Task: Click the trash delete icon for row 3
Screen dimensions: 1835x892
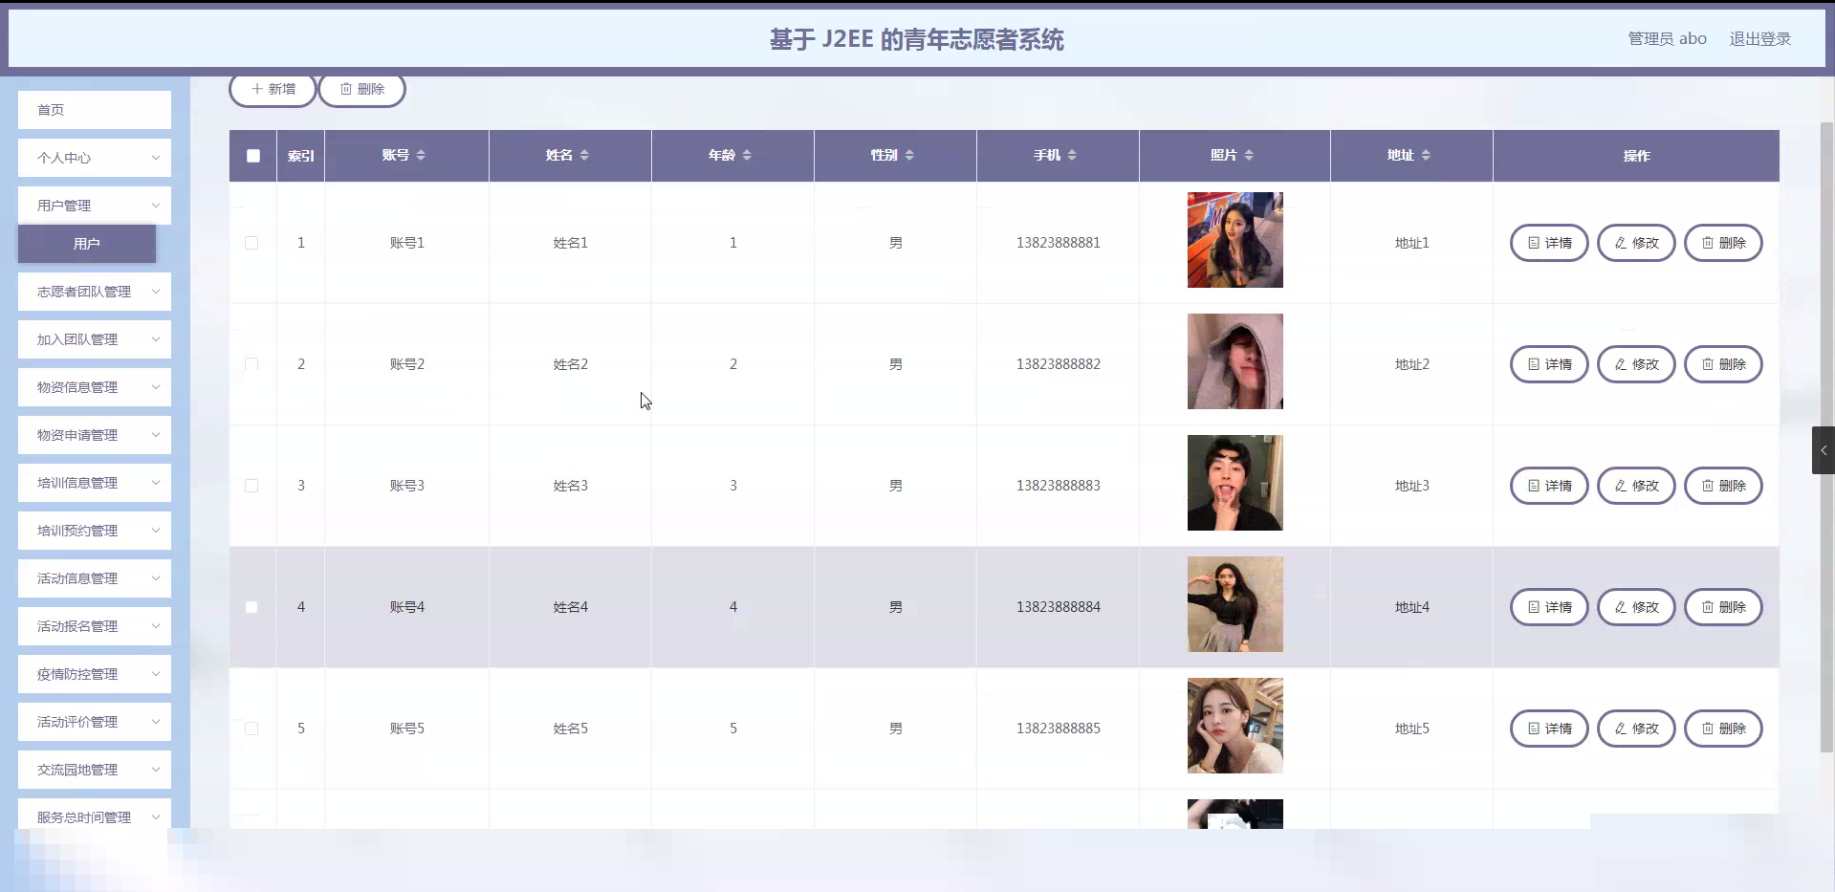Action: point(1710,486)
